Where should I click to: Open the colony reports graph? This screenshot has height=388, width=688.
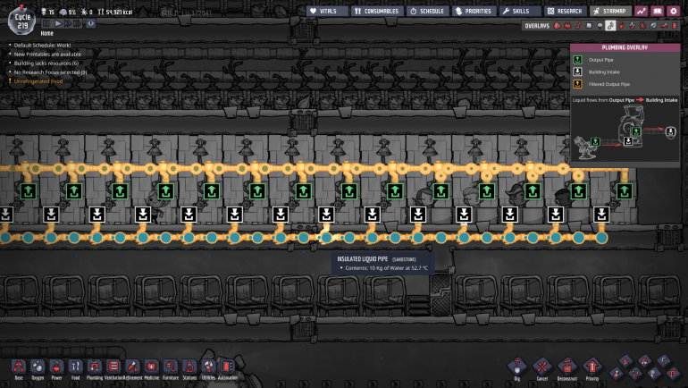tap(641, 11)
